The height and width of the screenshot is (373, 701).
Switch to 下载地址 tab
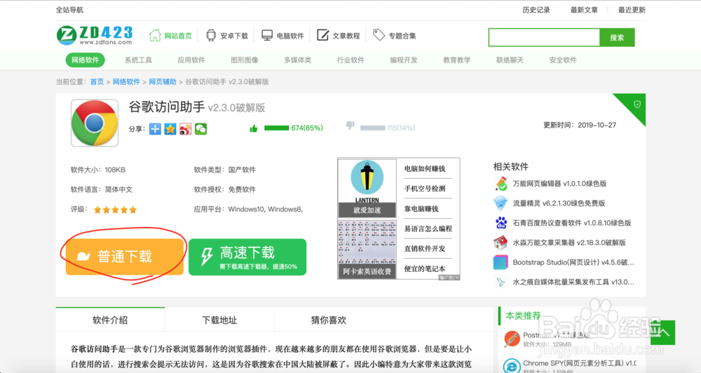point(219,320)
